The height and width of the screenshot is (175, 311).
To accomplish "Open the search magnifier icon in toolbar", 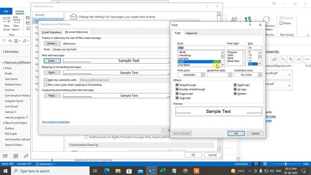I will coord(25,41).
